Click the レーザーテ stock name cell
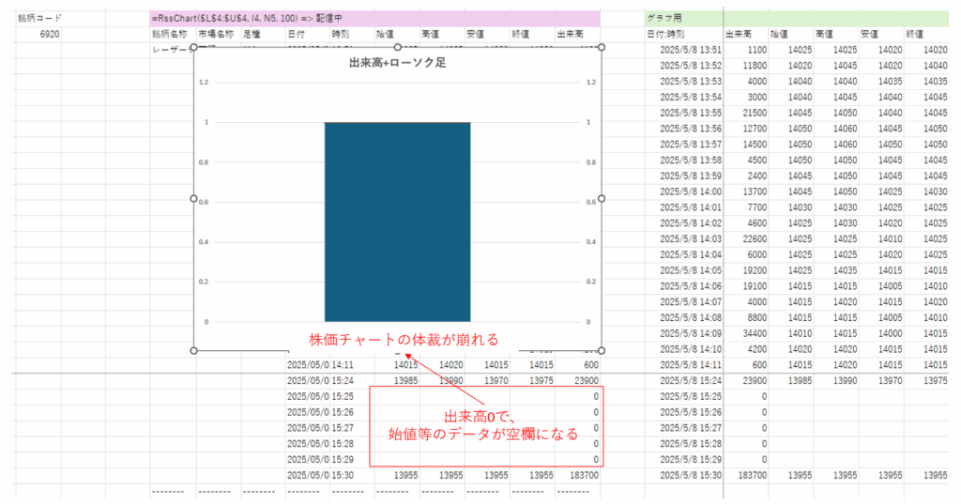Image resolution: width=961 pixels, height=504 pixels. pos(173,51)
